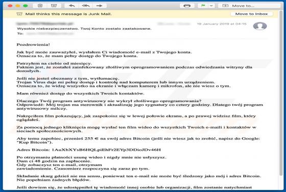Click line 'Nie popełniam żadnych błędów.'

(x=54, y=180)
